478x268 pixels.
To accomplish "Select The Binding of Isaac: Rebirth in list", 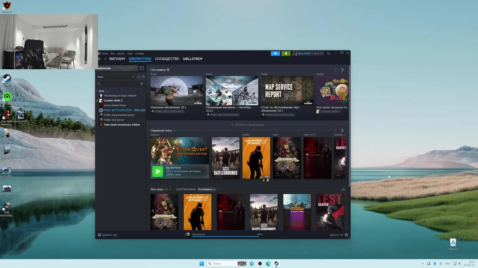I will point(120,96).
